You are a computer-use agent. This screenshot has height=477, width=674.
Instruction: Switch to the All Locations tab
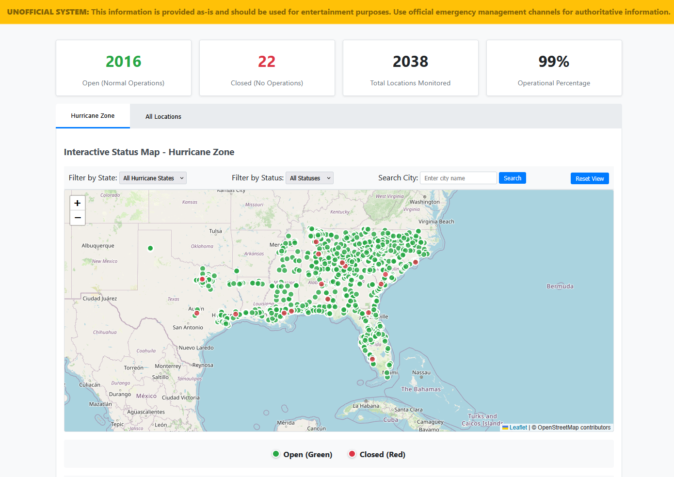click(x=163, y=117)
